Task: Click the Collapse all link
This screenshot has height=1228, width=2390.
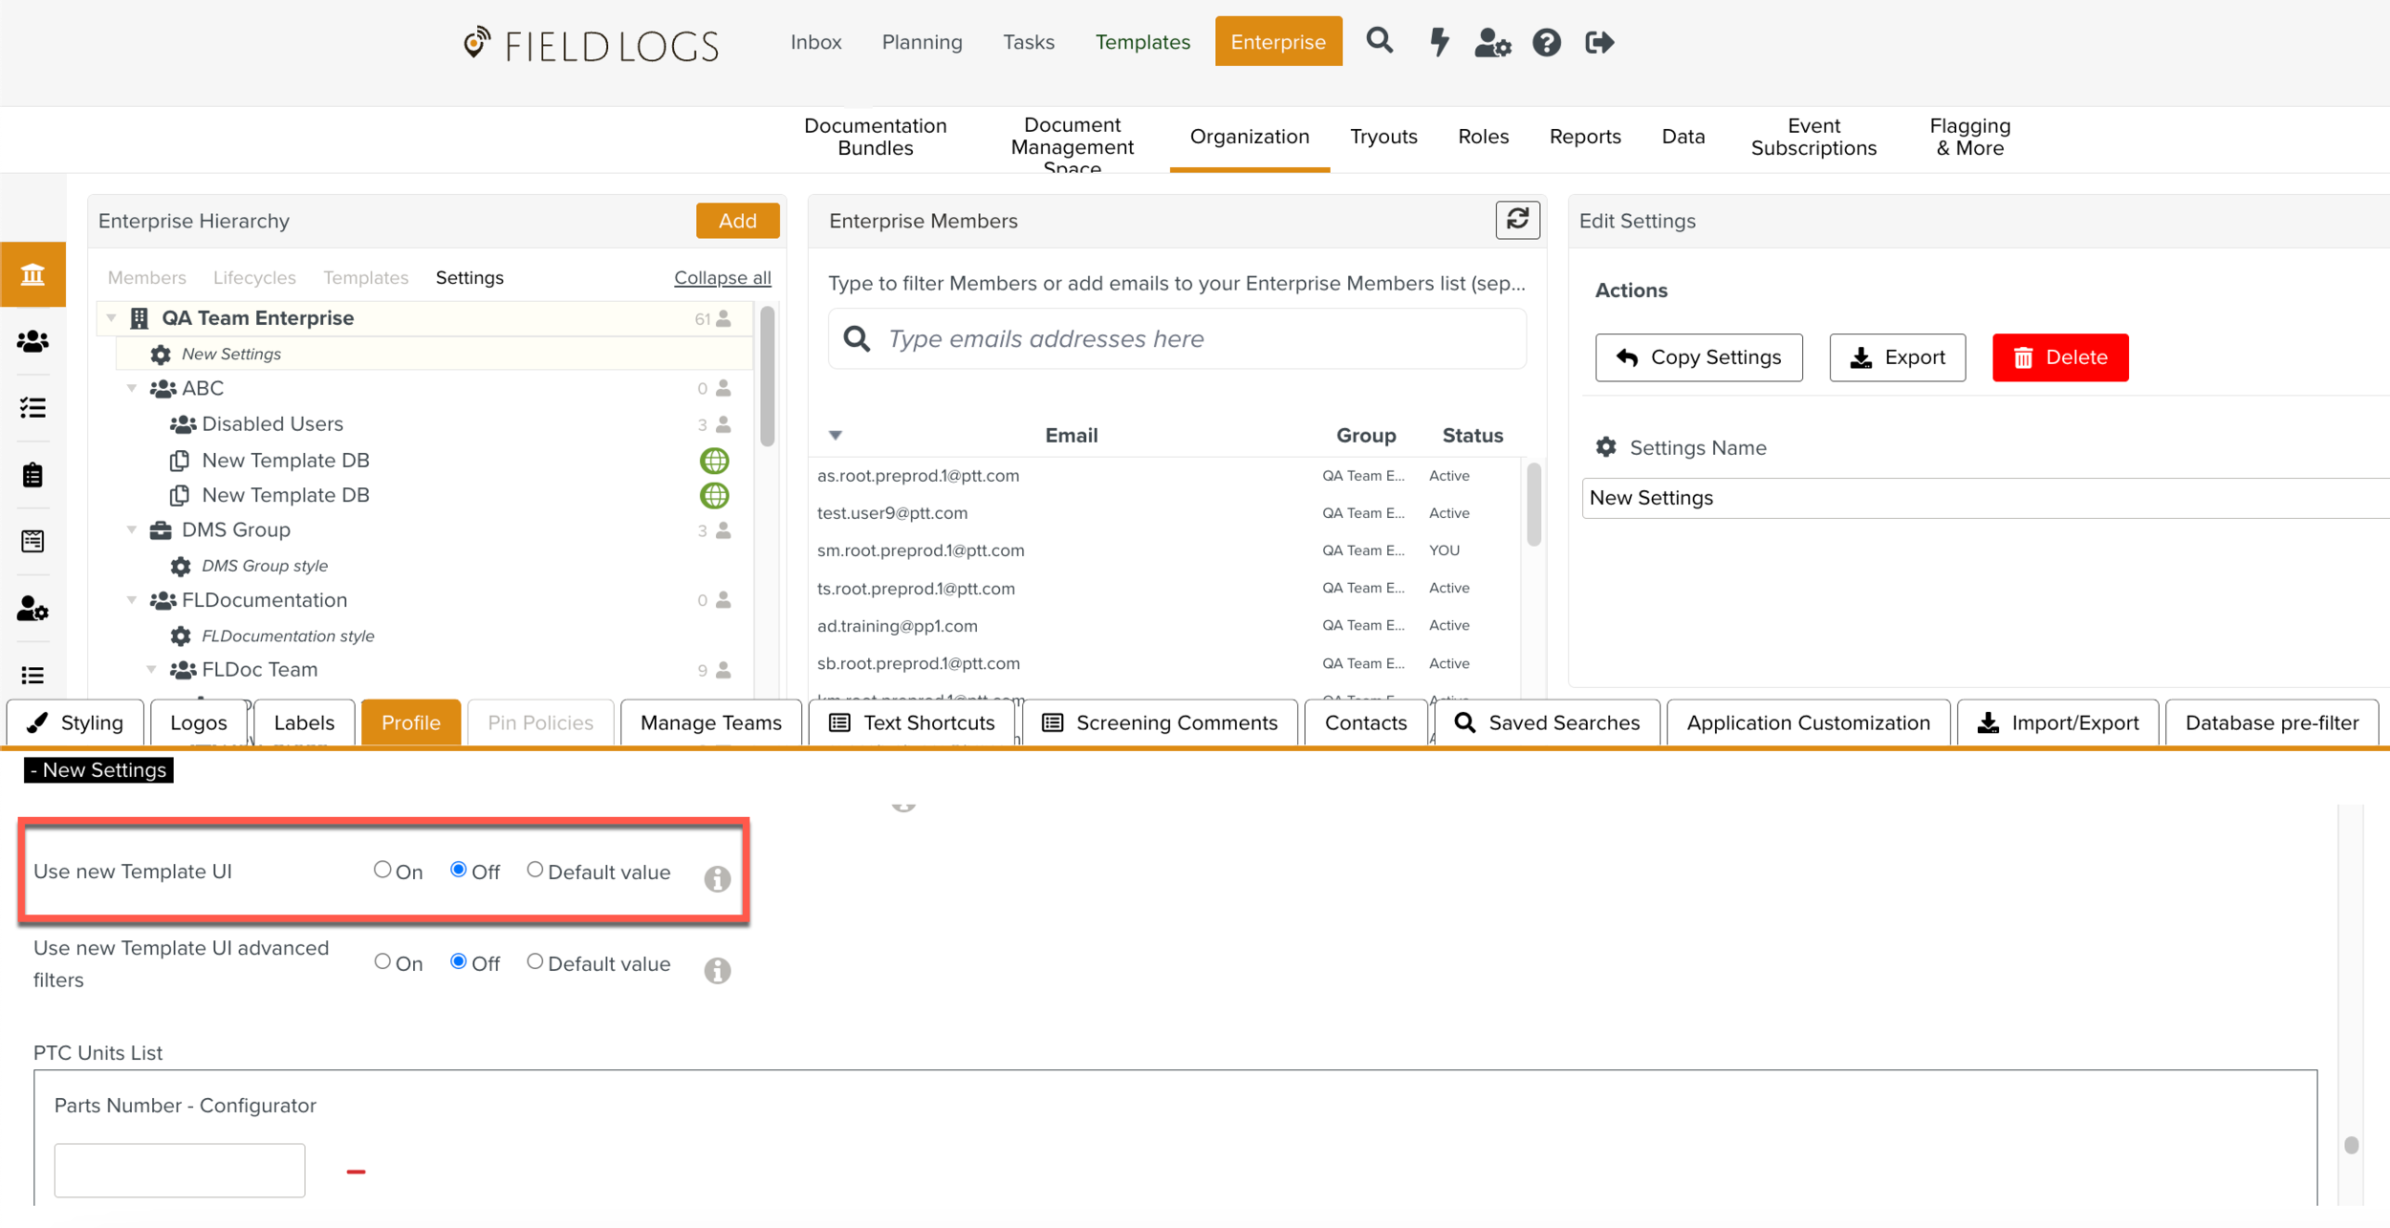Action: [x=722, y=278]
